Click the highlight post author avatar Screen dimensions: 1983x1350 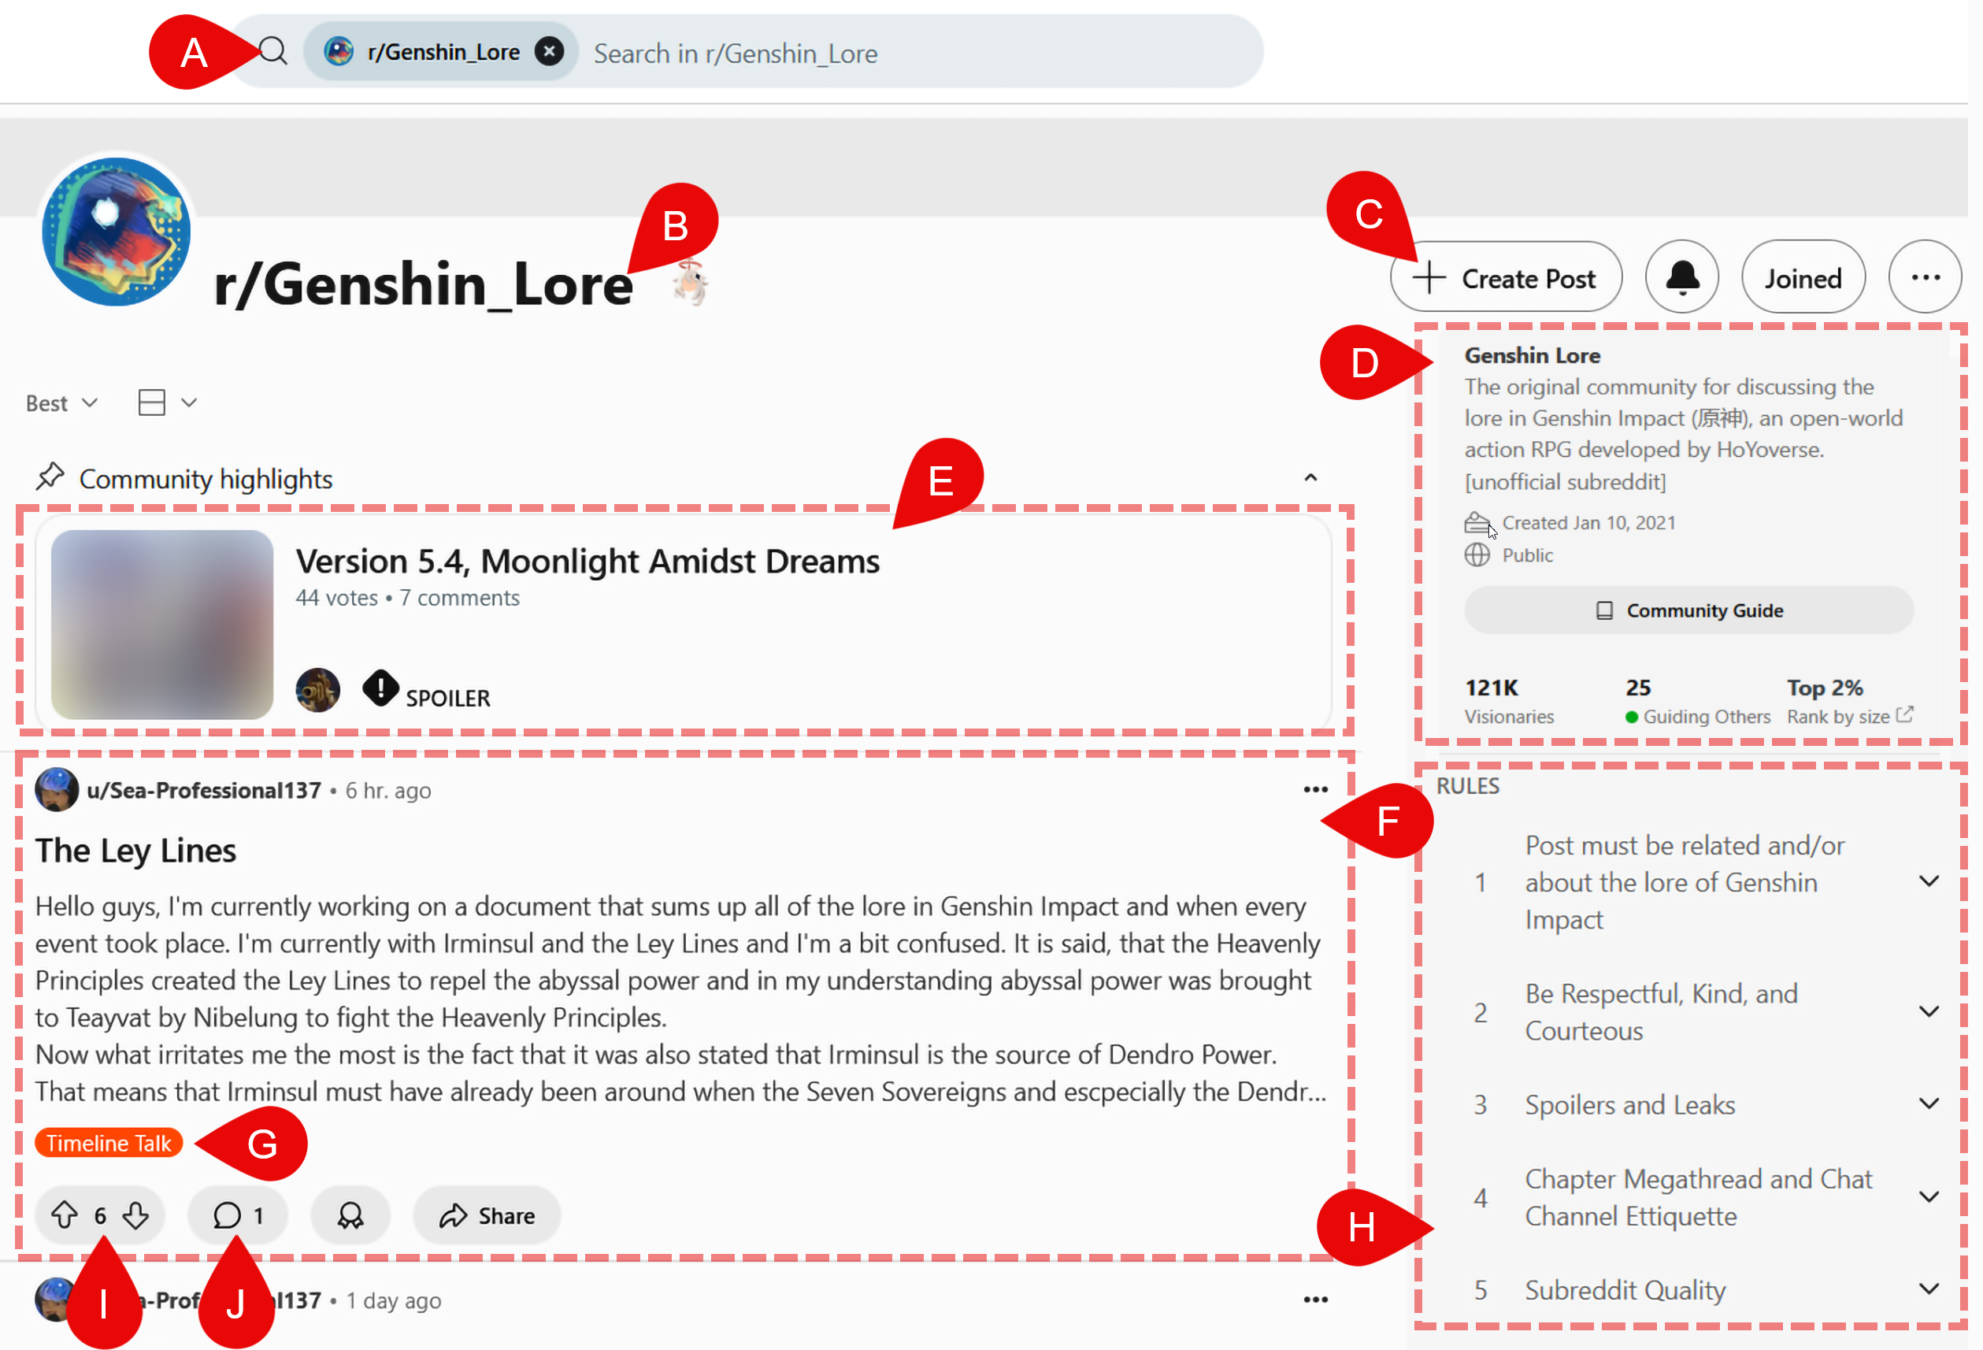(317, 691)
